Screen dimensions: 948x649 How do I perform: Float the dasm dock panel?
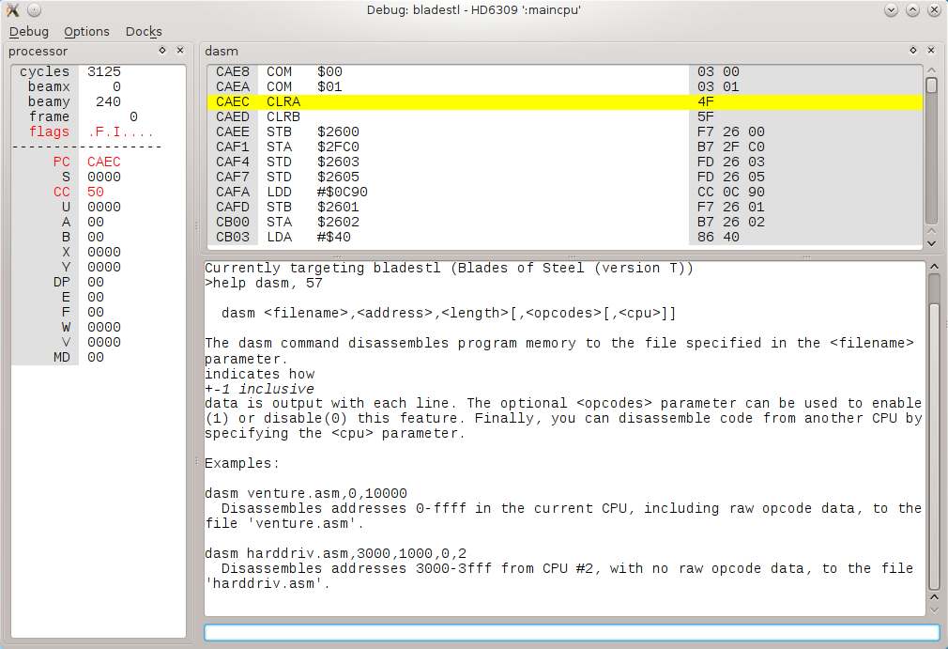coord(913,51)
